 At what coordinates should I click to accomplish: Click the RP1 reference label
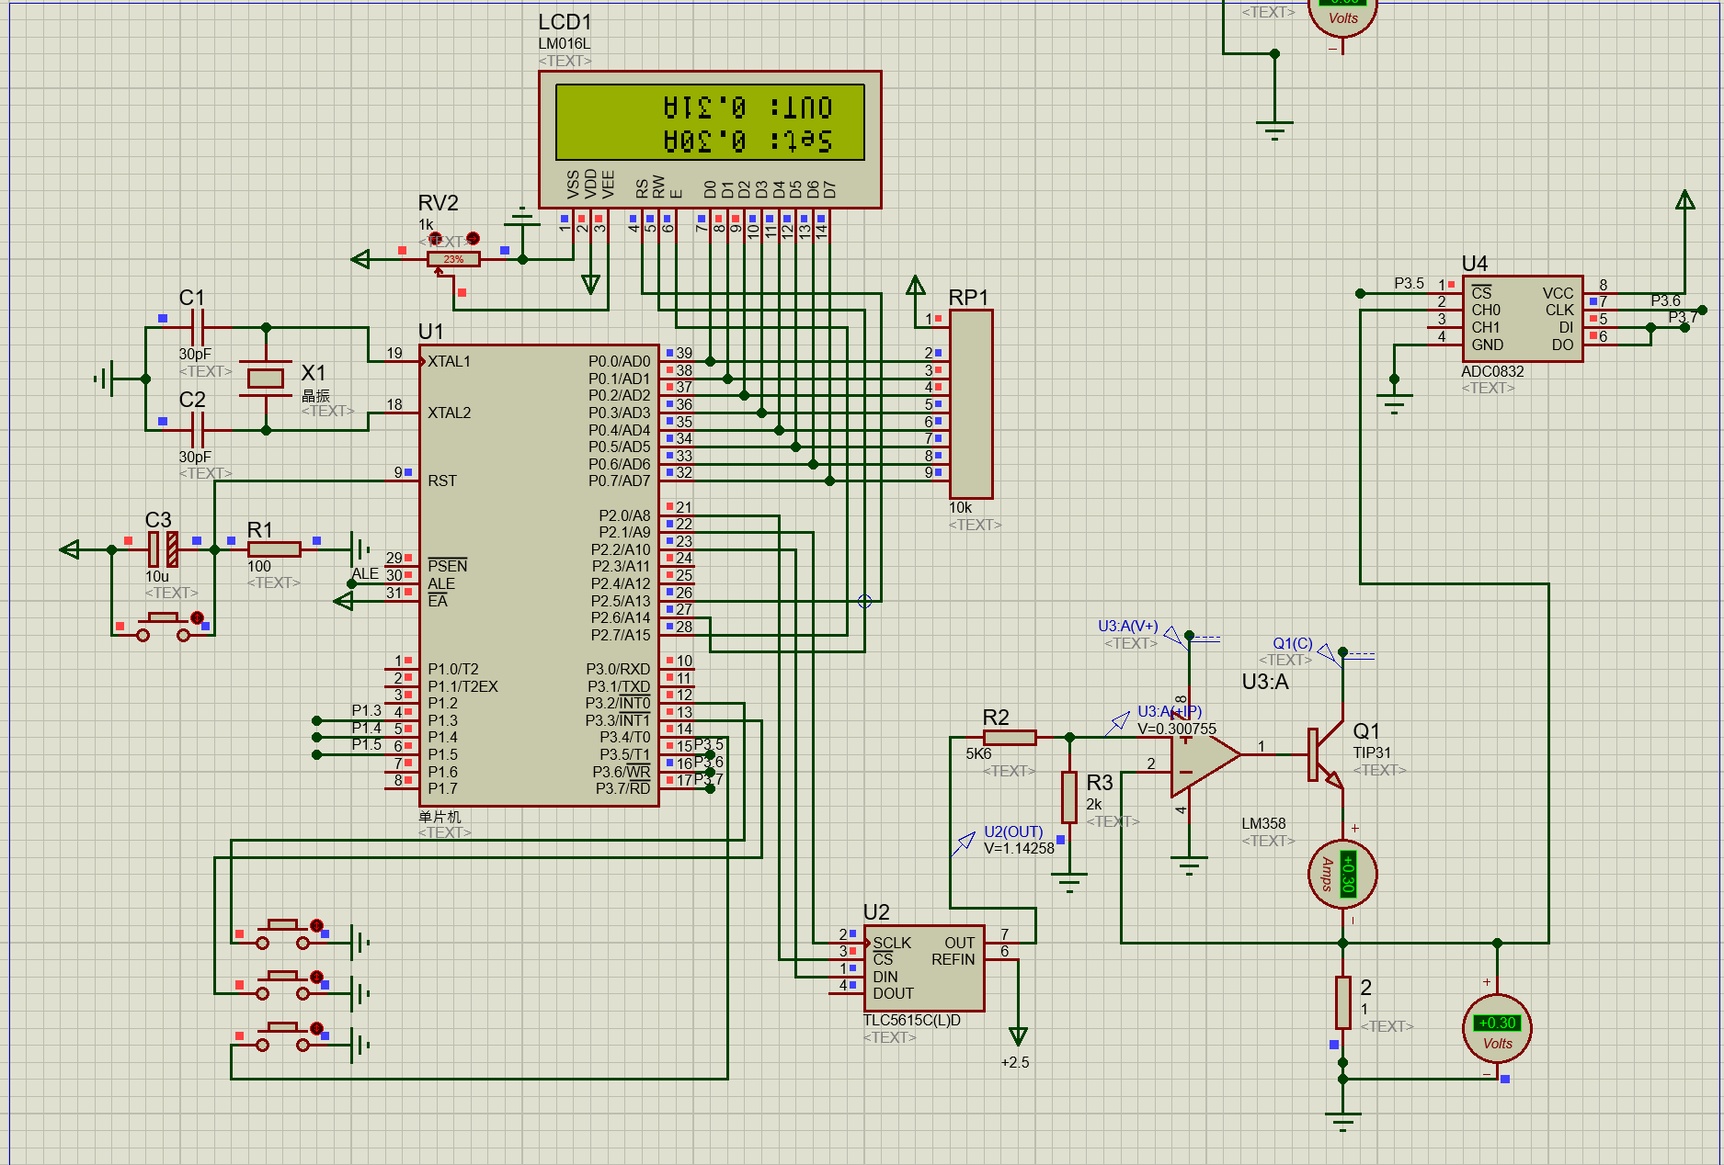click(x=968, y=298)
